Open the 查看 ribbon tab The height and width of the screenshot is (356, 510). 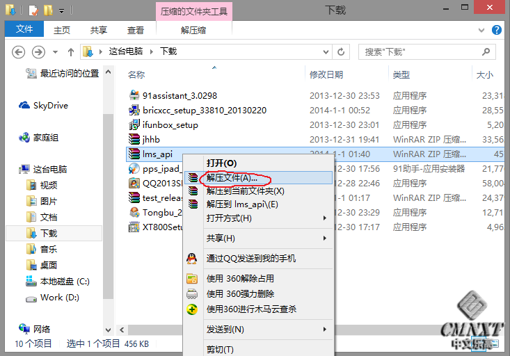coord(136,30)
